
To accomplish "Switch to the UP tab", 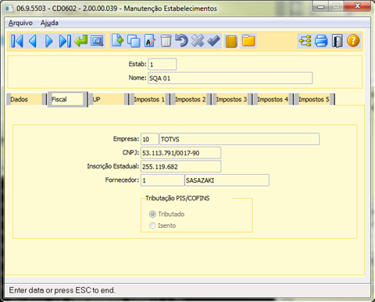I will click(x=109, y=99).
